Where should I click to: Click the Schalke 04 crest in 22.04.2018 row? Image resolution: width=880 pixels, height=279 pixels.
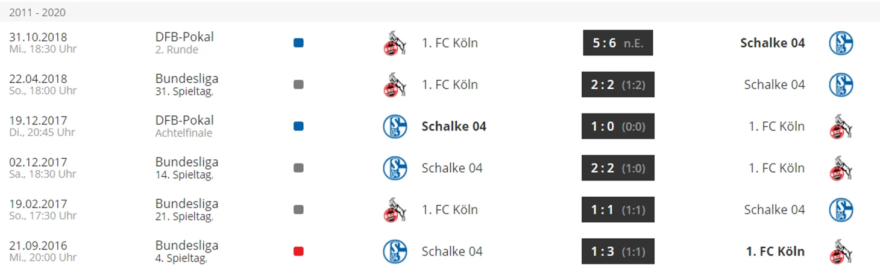(841, 85)
